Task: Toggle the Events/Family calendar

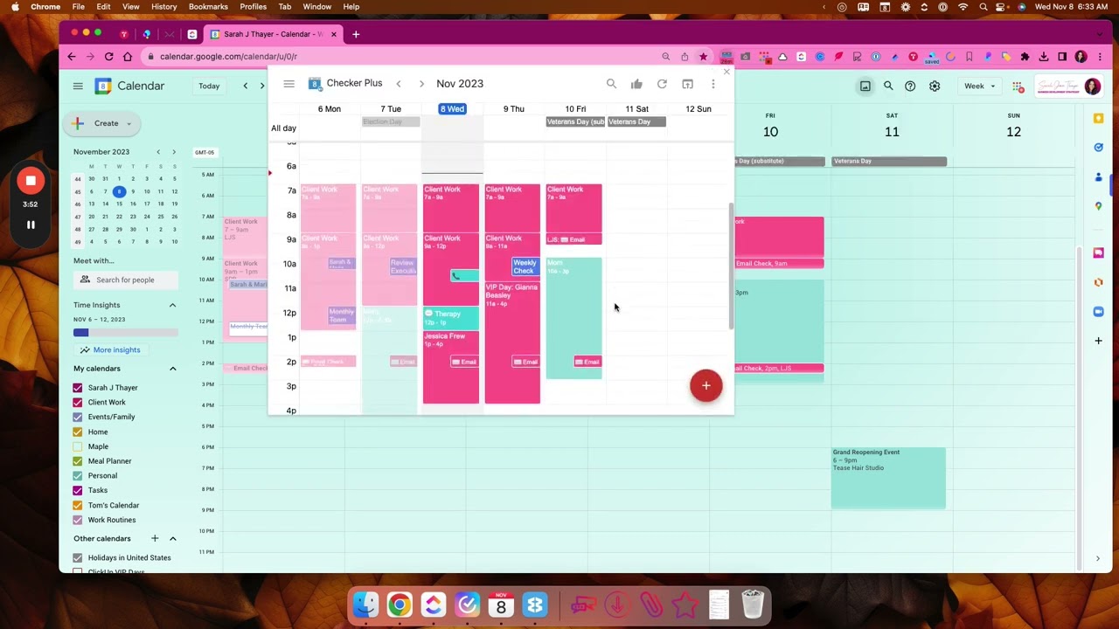Action: (x=78, y=417)
